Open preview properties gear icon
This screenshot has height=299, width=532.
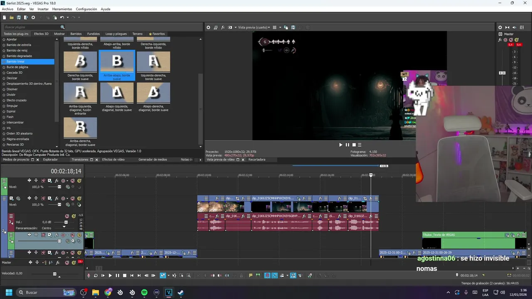(208, 27)
